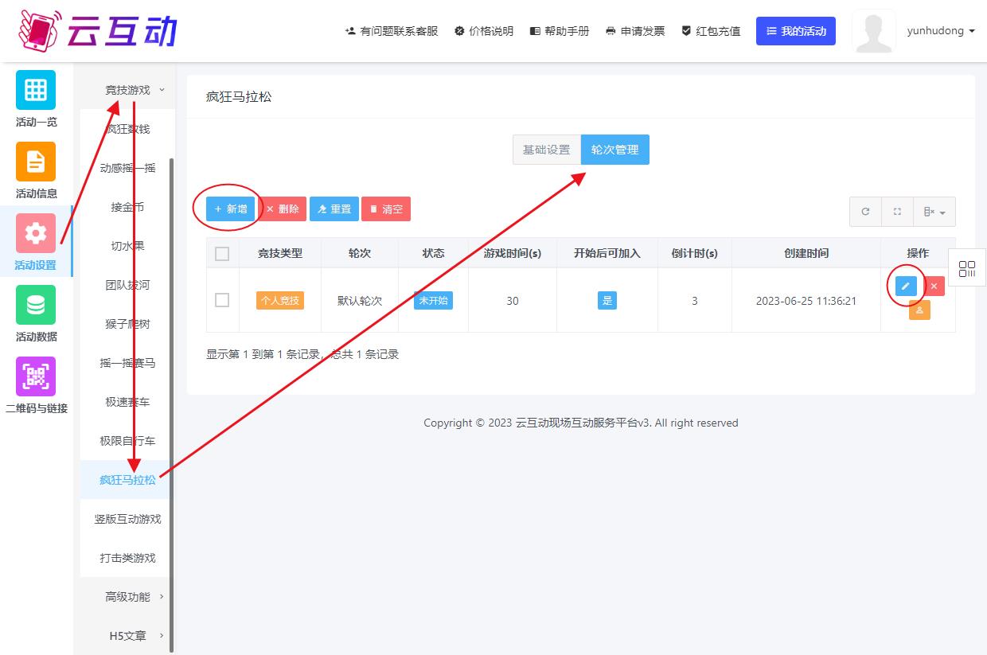Open the 二维码与链接 QR icon
The height and width of the screenshot is (655, 987).
(x=36, y=376)
